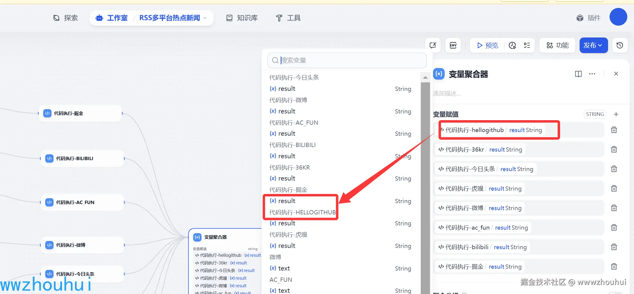Click the 代码执行-掘金 result variable in panel
Viewport: 634px width, 294px height.
pyautogui.click(x=480, y=267)
